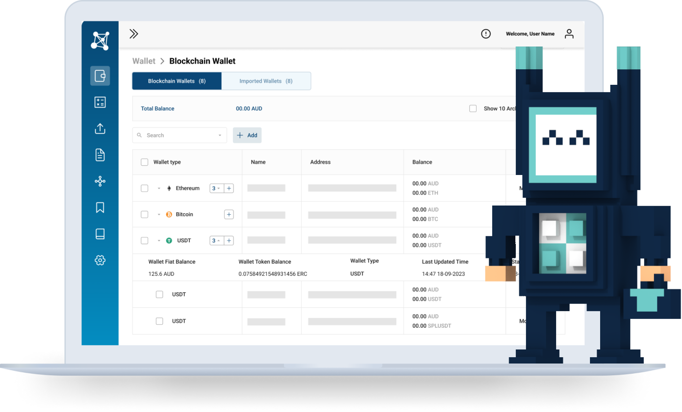
Task: Switch to the Imported Wallets tab
Action: pos(266,80)
